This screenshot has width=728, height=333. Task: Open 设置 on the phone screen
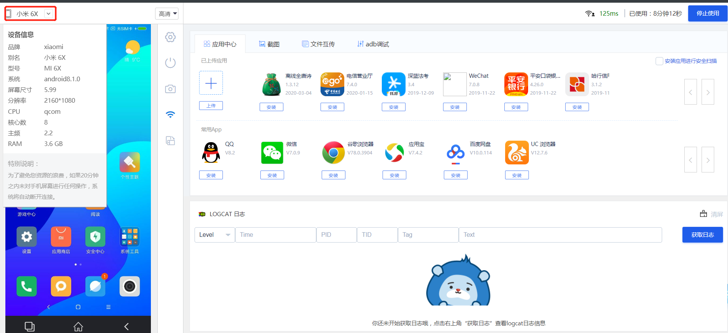point(26,237)
